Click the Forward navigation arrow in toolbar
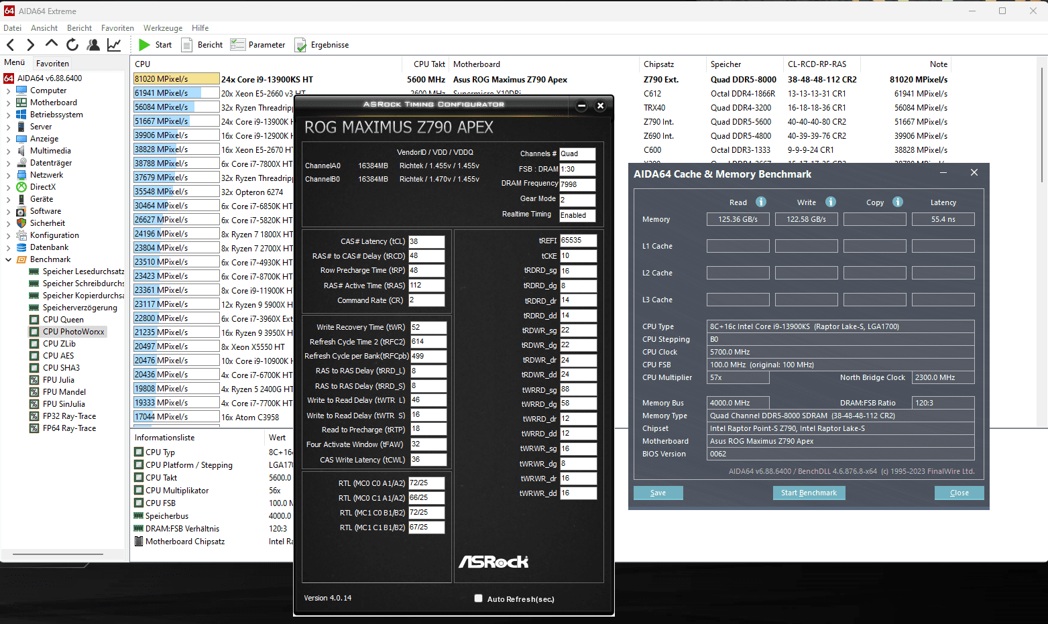The width and height of the screenshot is (1048, 624). [30, 45]
